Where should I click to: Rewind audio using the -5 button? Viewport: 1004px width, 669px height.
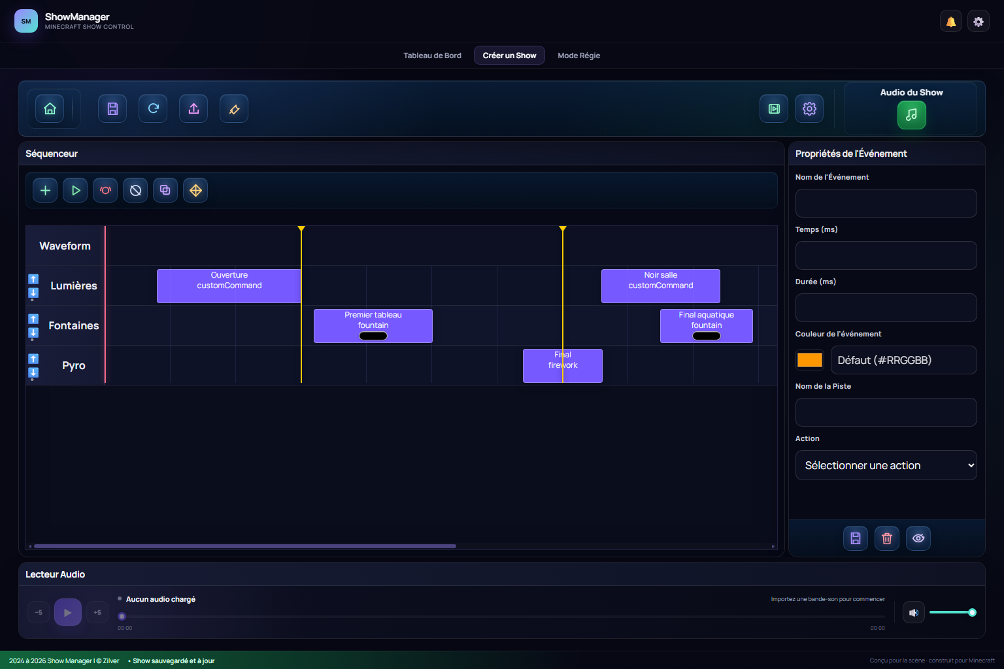tap(39, 612)
